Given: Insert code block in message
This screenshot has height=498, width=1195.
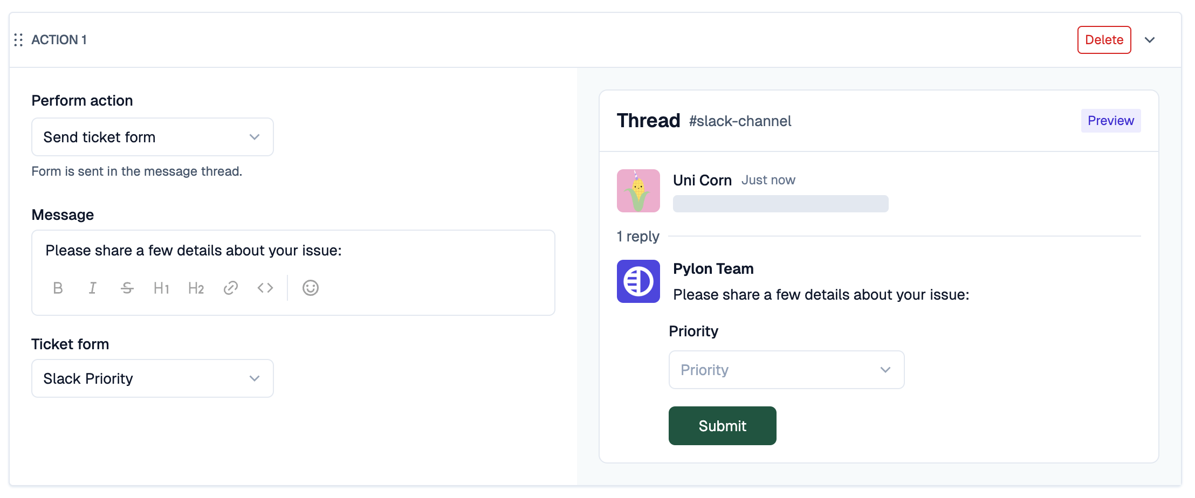Looking at the screenshot, I should click(x=265, y=288).
